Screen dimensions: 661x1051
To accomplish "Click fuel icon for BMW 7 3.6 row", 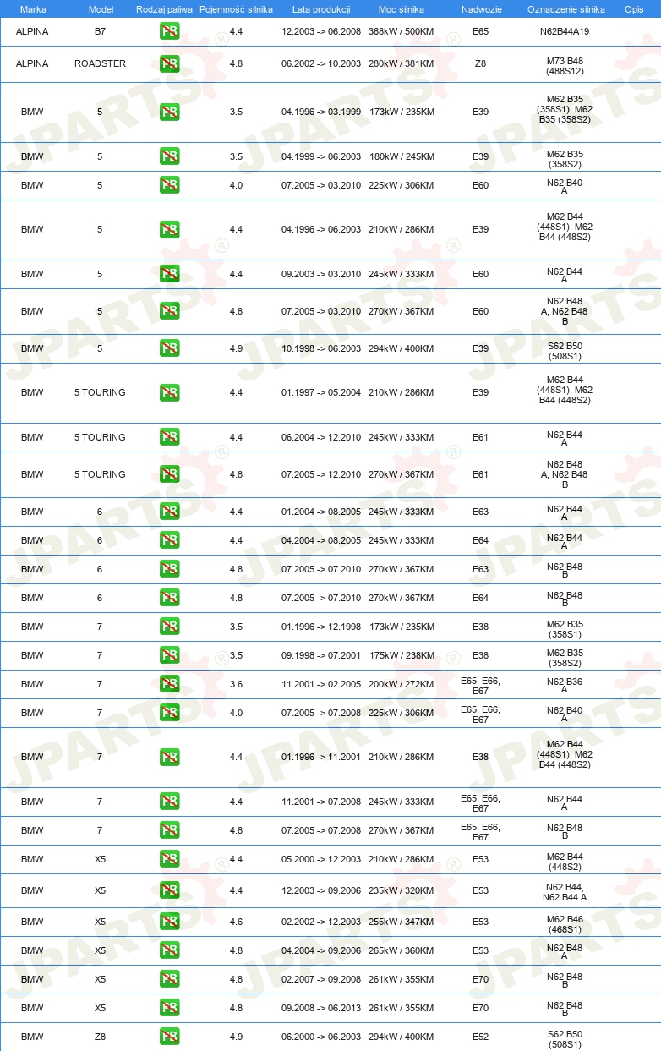I will coord(169,684).
